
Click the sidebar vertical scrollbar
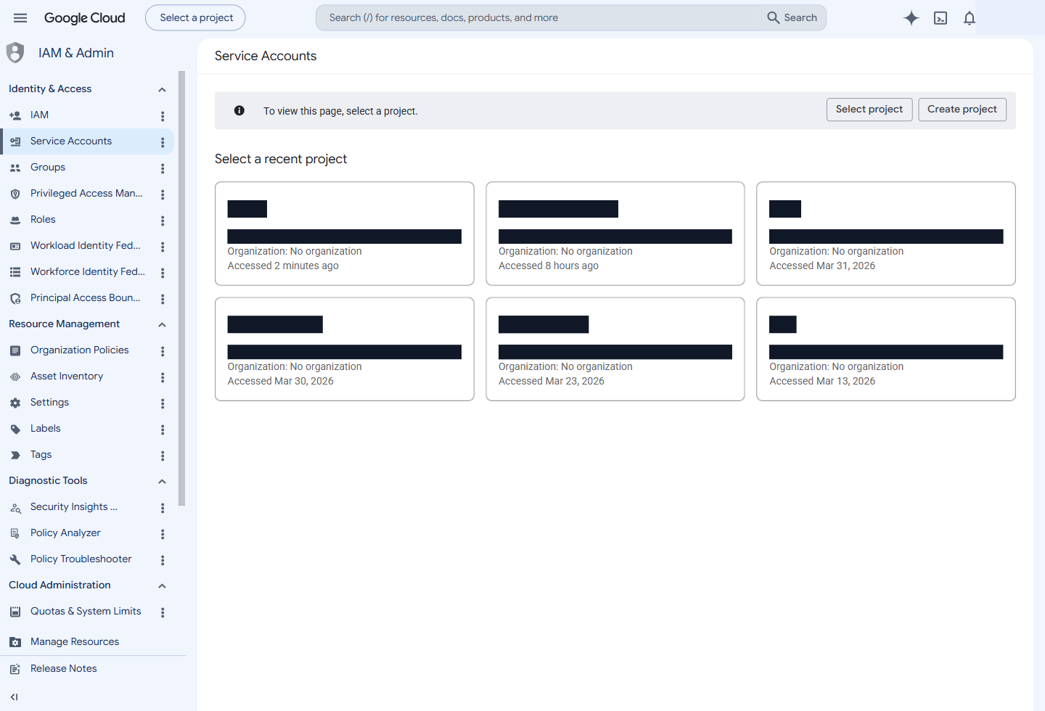click(182, 288)
